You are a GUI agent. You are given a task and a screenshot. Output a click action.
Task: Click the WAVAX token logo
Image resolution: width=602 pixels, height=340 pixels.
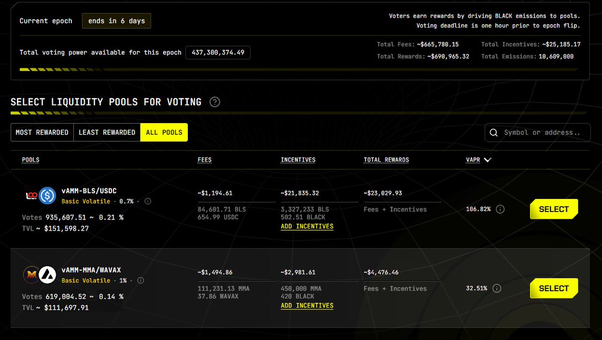point(48,275)
